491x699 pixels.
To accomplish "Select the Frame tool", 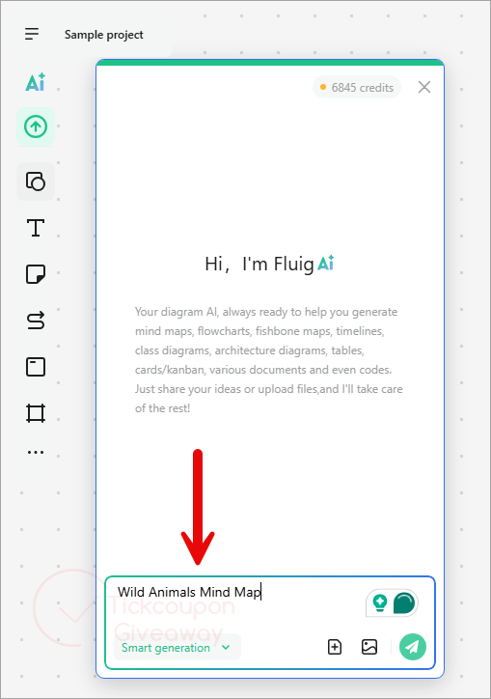I will coord(36,413).
